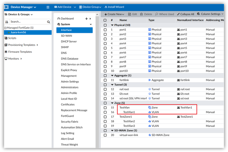Click the Zone type icon in TestVlan row
This screenshot has width=228, height=152.
click(x=149, y=108)
